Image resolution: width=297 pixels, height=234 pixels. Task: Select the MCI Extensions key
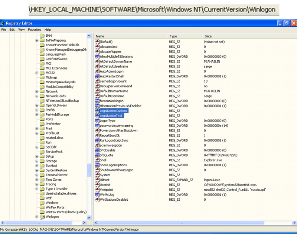click(56, 68)
